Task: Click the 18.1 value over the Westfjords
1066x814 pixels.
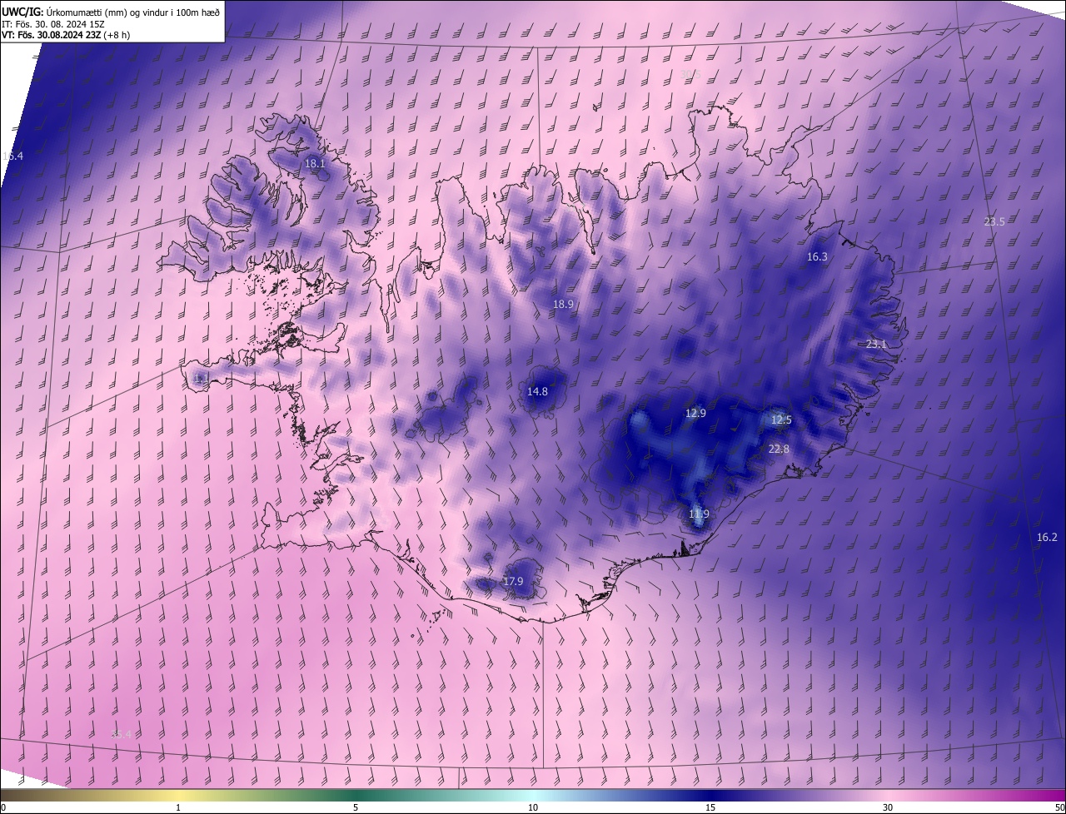Action: [x=315, y=164]
